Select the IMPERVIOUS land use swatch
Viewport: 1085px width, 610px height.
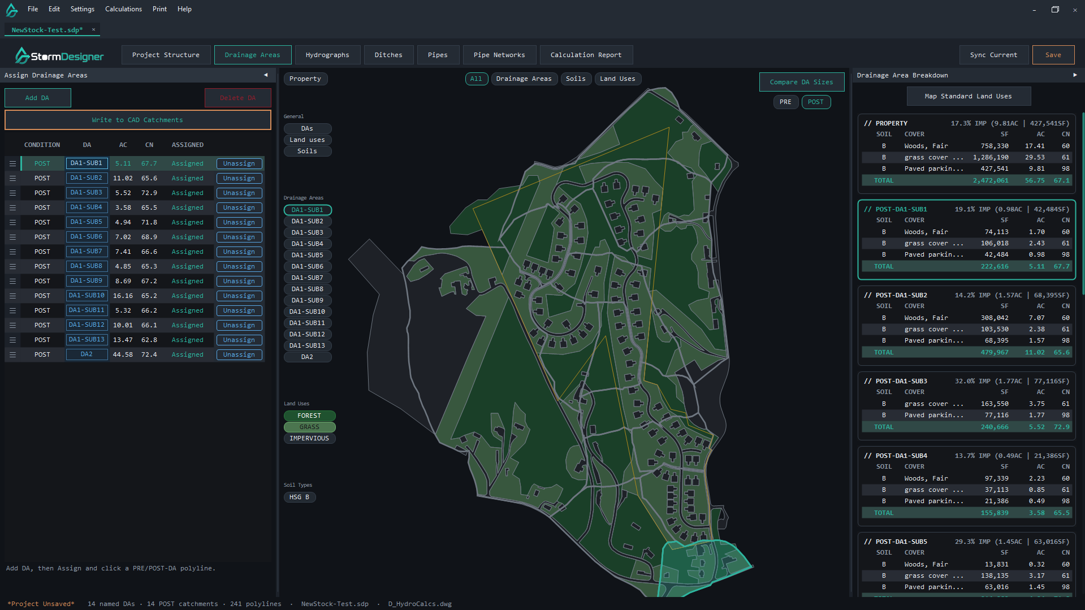[309, 438]
